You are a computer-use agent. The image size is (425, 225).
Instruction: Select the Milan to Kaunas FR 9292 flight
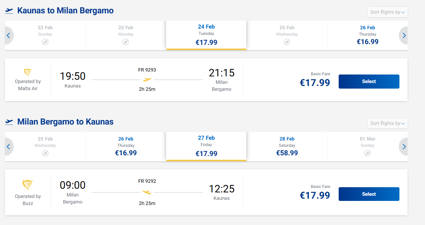pos(369,194)
